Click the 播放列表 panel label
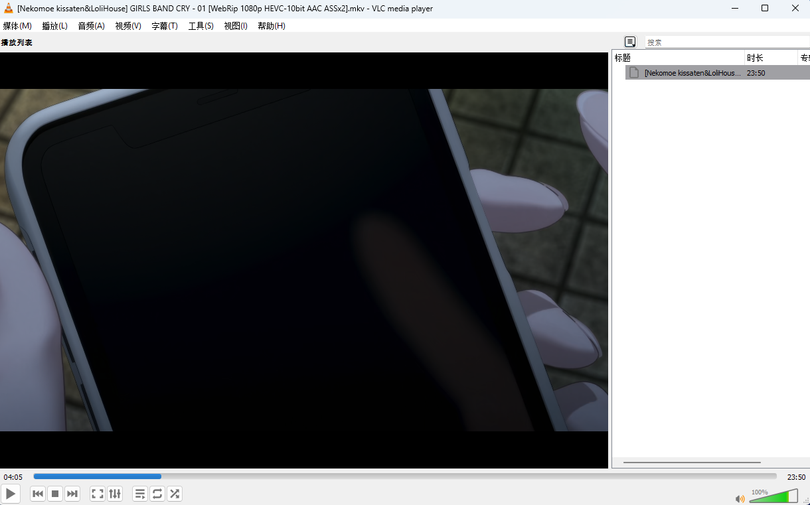810x505 pixels. 17,42
